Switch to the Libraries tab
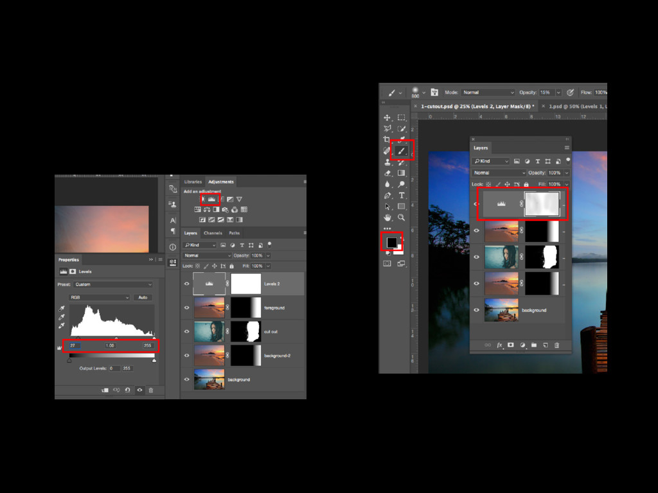 click(193, 182)
